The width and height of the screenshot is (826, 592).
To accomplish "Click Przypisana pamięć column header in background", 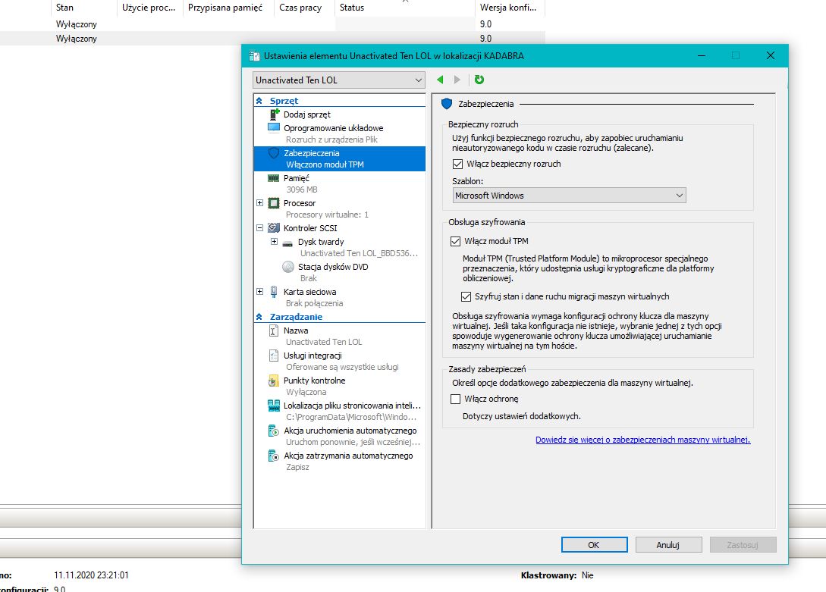I will coord(228,8).
